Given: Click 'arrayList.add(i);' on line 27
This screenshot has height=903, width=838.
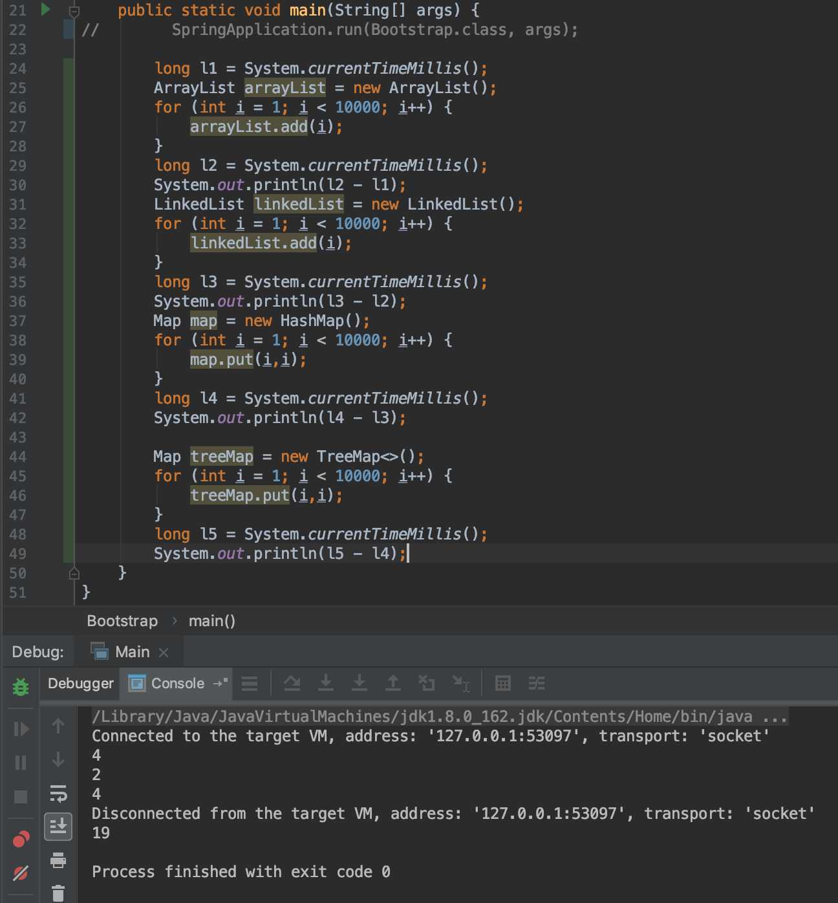Looking at the screenshot, I should pyautogui.click(x=266, y=127).
